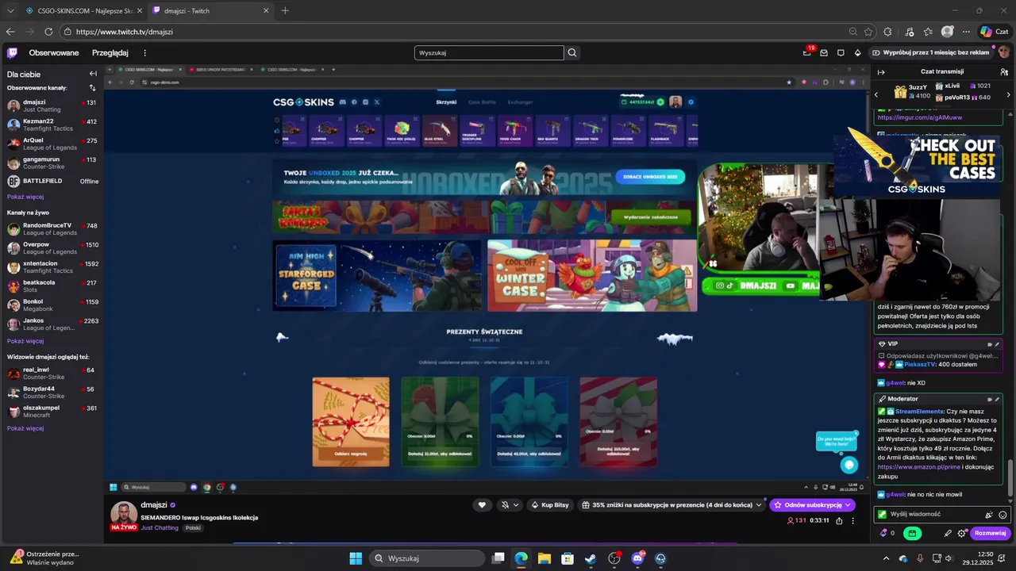Click the Windows taskbar Wyszukaj search box
This screenshot has height=571, width=1016.
pos(425,558)
